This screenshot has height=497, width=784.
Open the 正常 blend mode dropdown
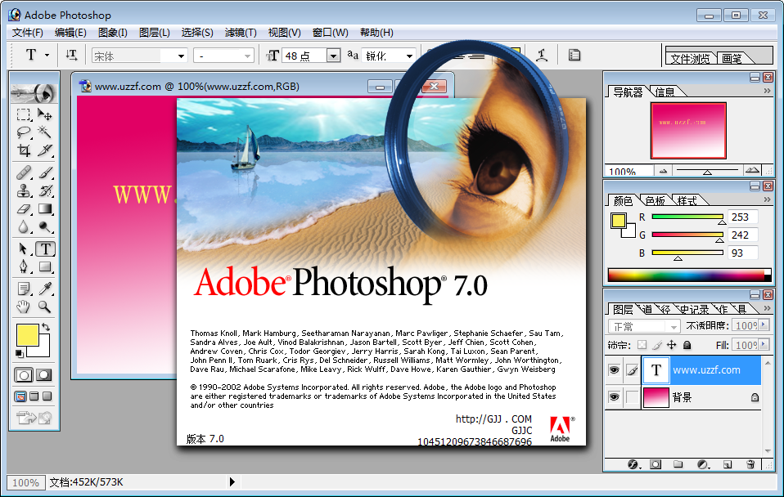coord(674,327)
